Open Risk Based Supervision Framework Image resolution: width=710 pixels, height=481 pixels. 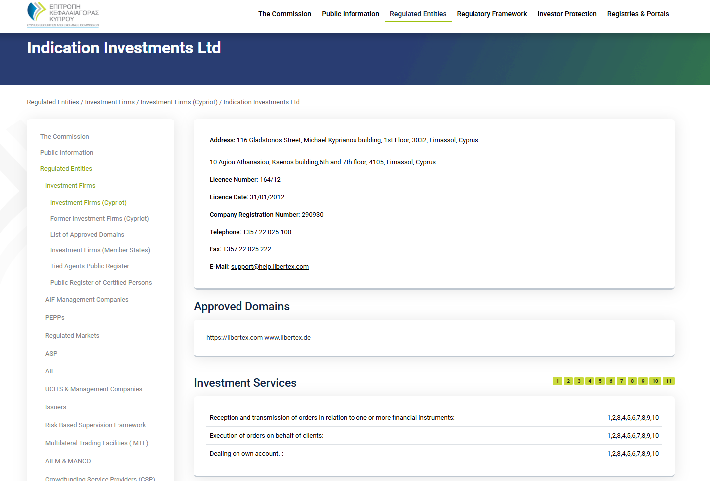click(96, 425)
